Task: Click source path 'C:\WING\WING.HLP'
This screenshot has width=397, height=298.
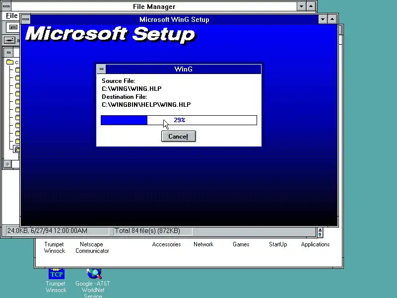Action: coord(132,89)
